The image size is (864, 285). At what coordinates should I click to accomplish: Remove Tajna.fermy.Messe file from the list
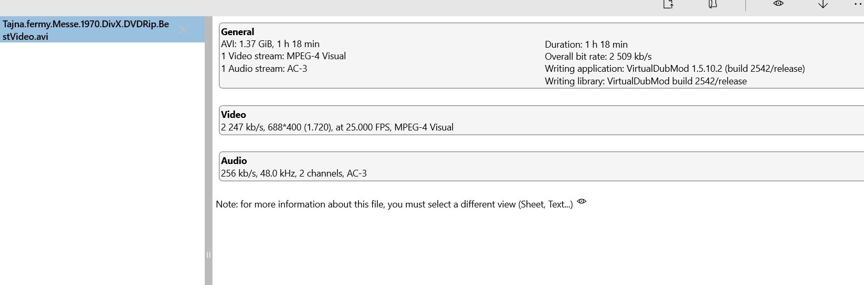pyautogui.click(x=183, y=30)
